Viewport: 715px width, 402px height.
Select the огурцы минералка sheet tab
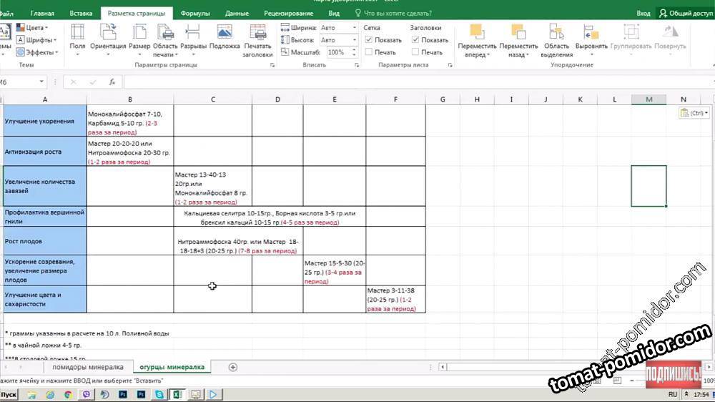(x=172, y=367)
